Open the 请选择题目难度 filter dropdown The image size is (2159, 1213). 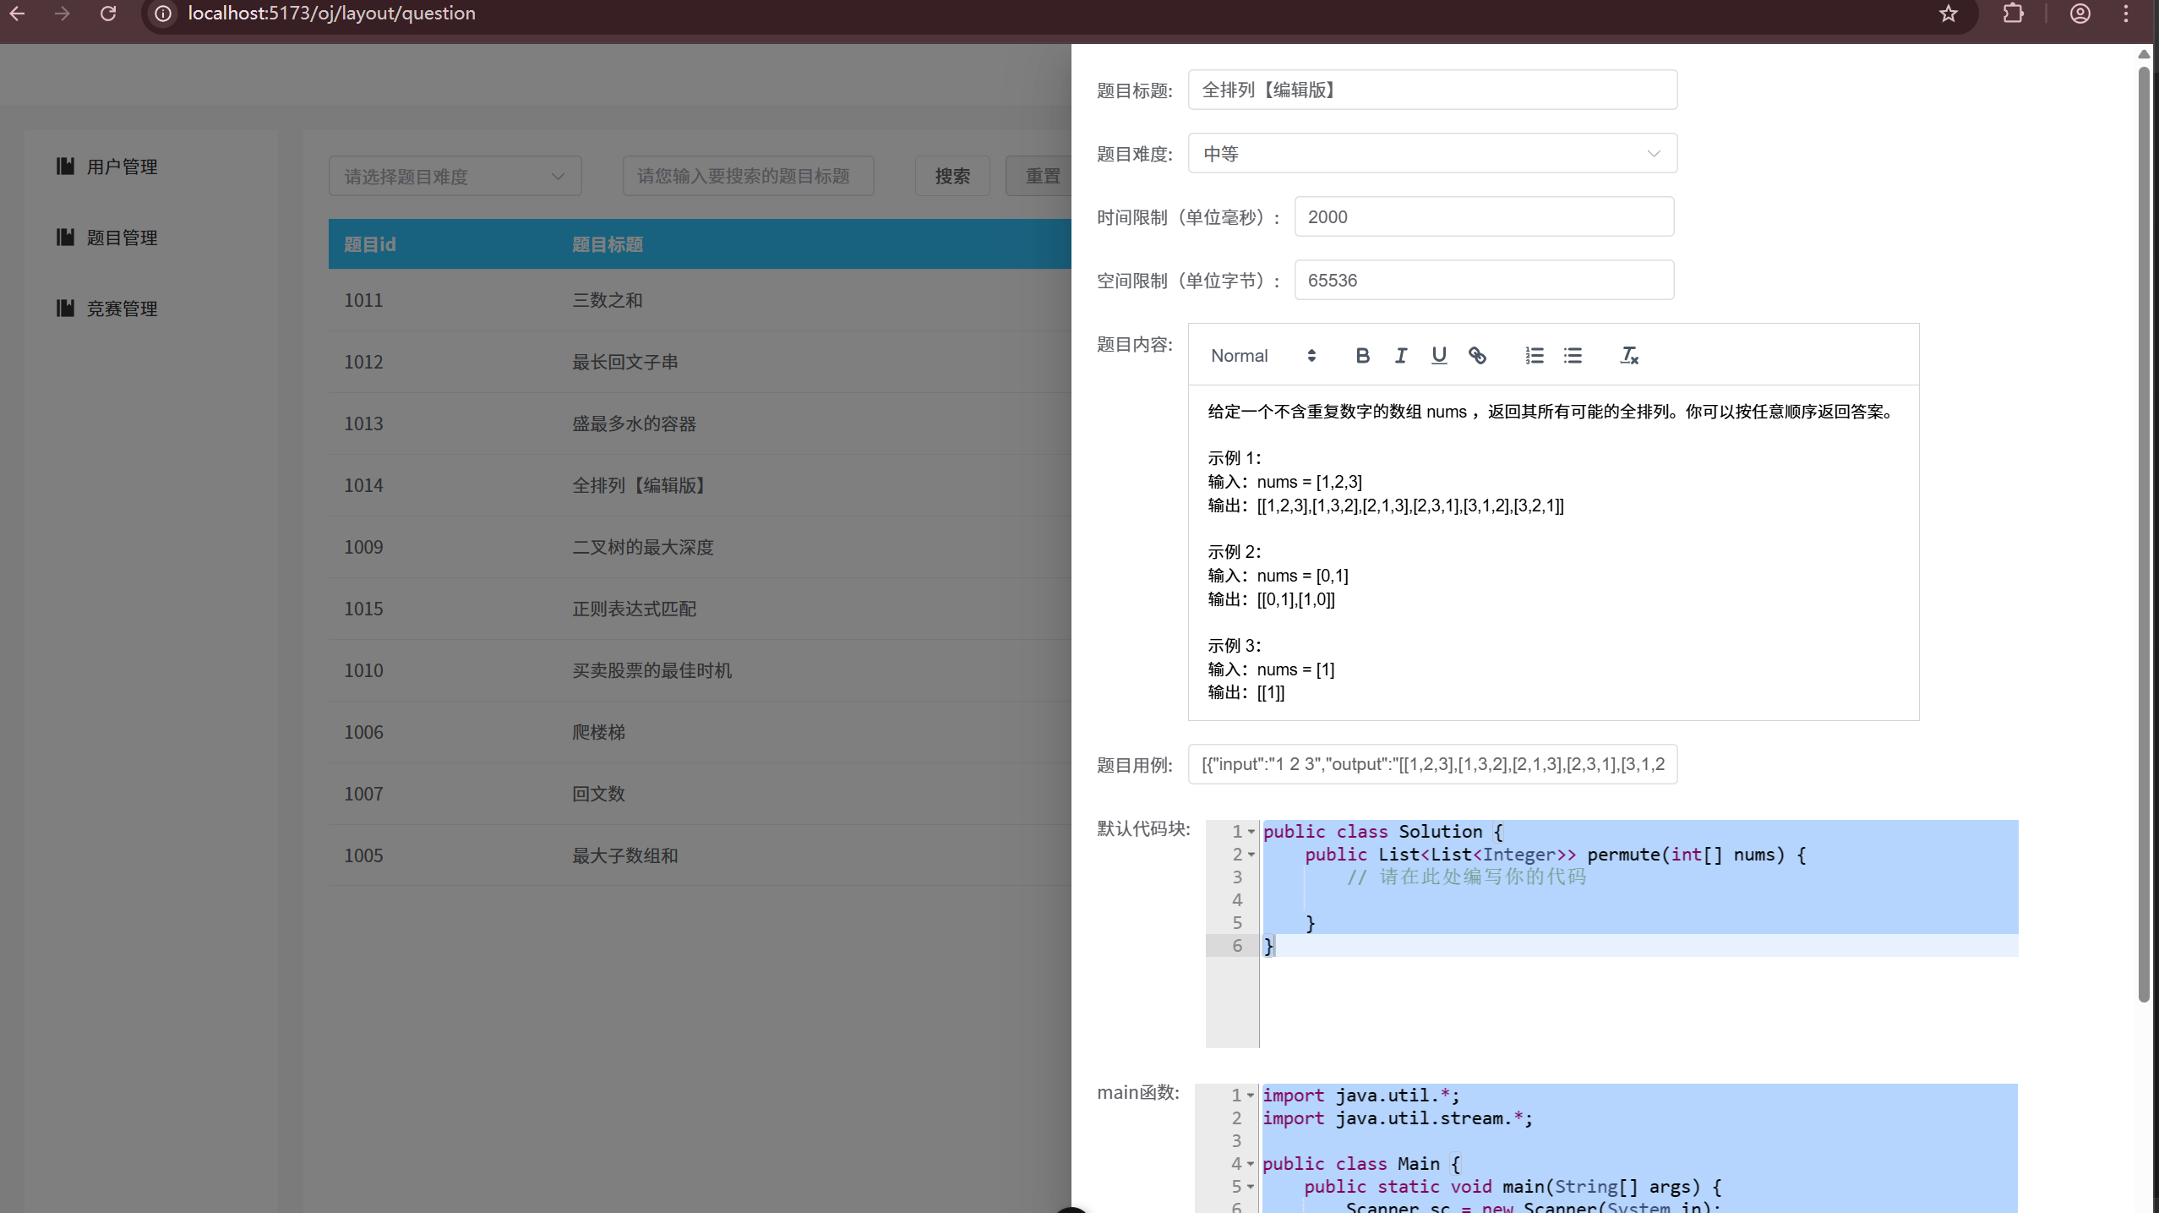click(x=455, y=175)
